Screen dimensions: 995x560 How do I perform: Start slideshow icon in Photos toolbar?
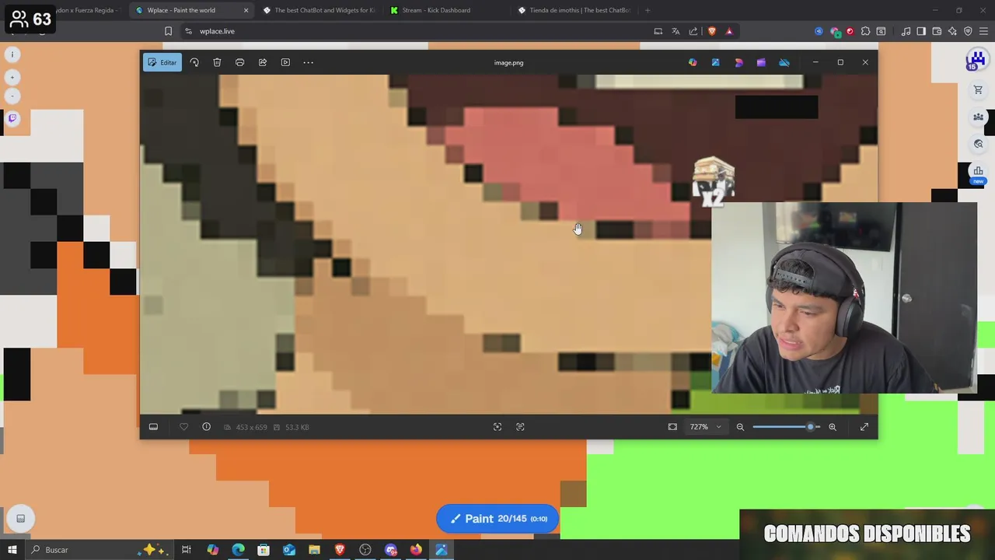[x=285, y=62]
